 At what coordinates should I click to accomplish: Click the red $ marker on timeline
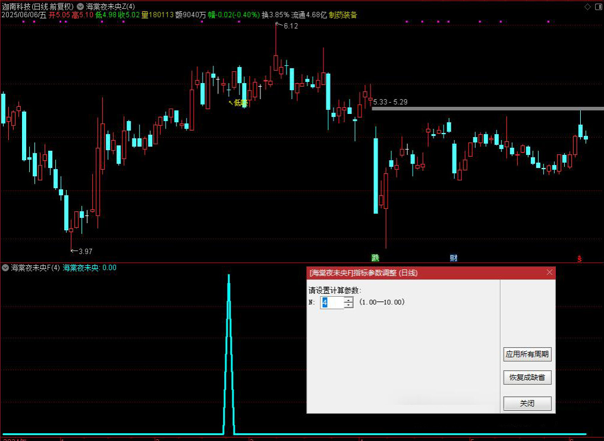[x=579, y=259]
